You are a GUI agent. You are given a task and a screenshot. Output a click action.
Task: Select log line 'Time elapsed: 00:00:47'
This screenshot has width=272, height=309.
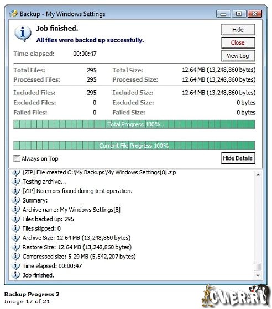pos(52,265)
